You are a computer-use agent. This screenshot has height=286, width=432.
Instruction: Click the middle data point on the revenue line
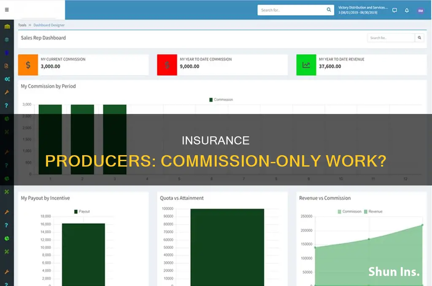(x=369, y=239)
